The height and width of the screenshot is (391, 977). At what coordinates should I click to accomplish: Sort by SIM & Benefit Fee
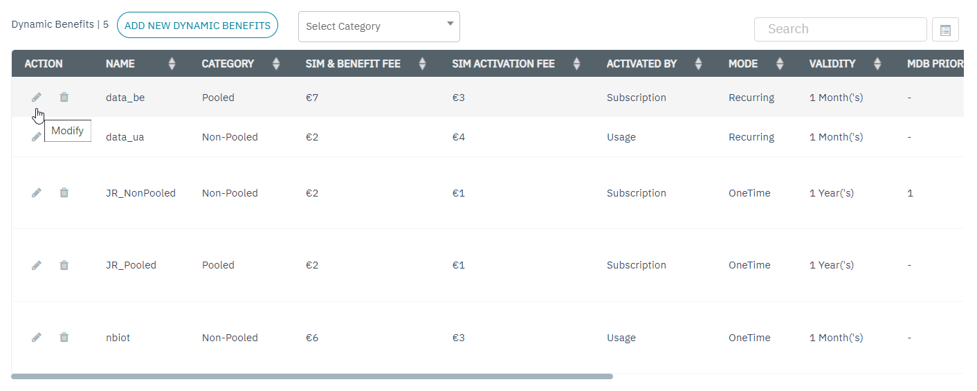[423, 64]
